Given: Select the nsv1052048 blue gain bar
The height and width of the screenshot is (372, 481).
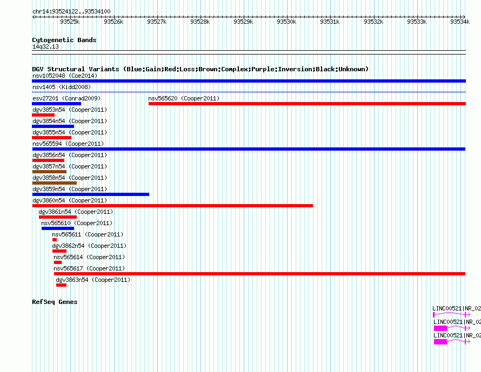Looking at the screenshot, I should [249, 81].
